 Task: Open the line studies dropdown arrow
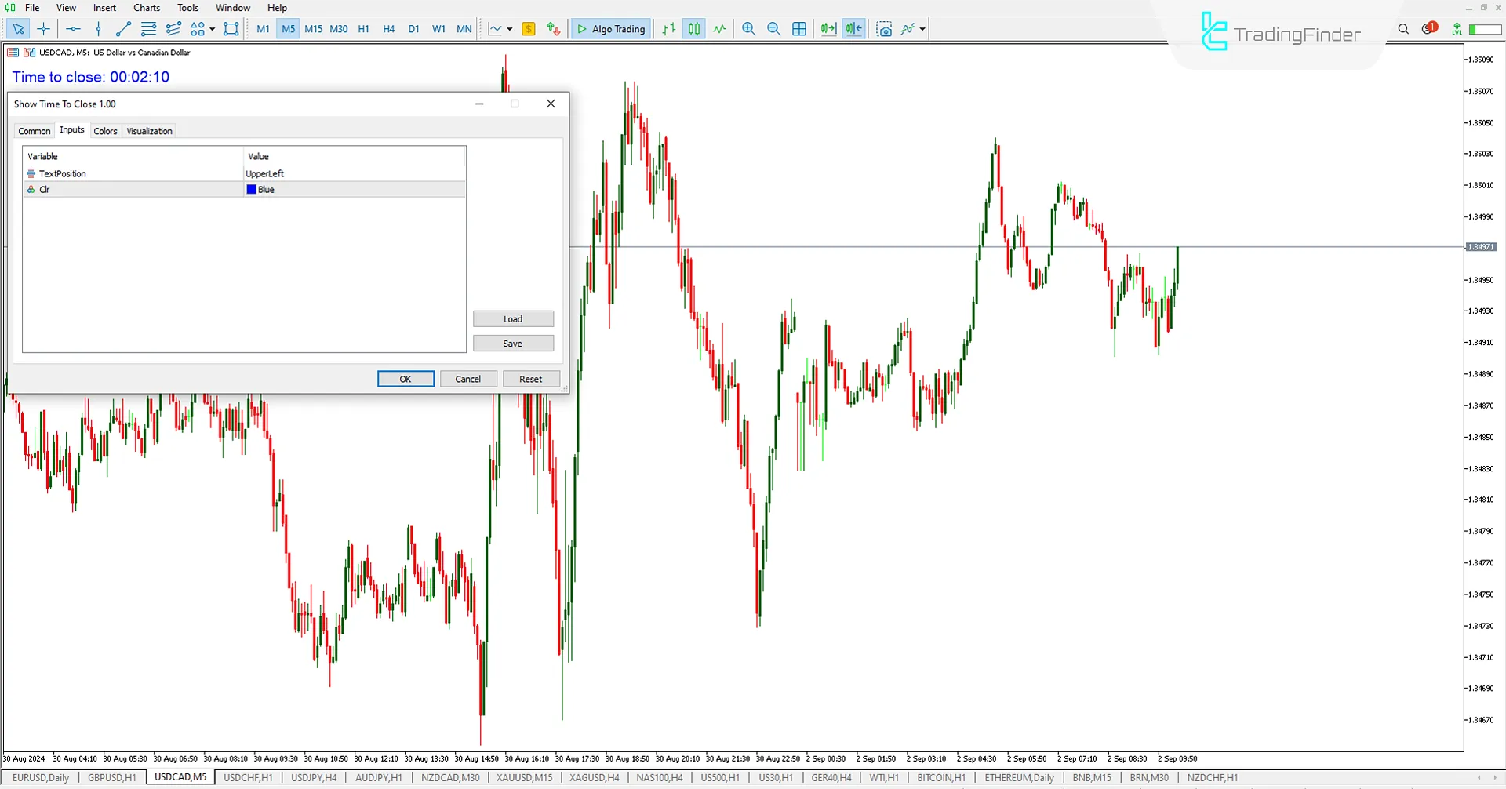[508, 29]
